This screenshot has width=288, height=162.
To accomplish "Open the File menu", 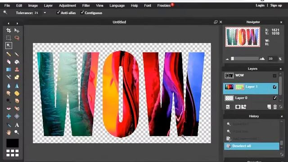I will pos(7,5).
